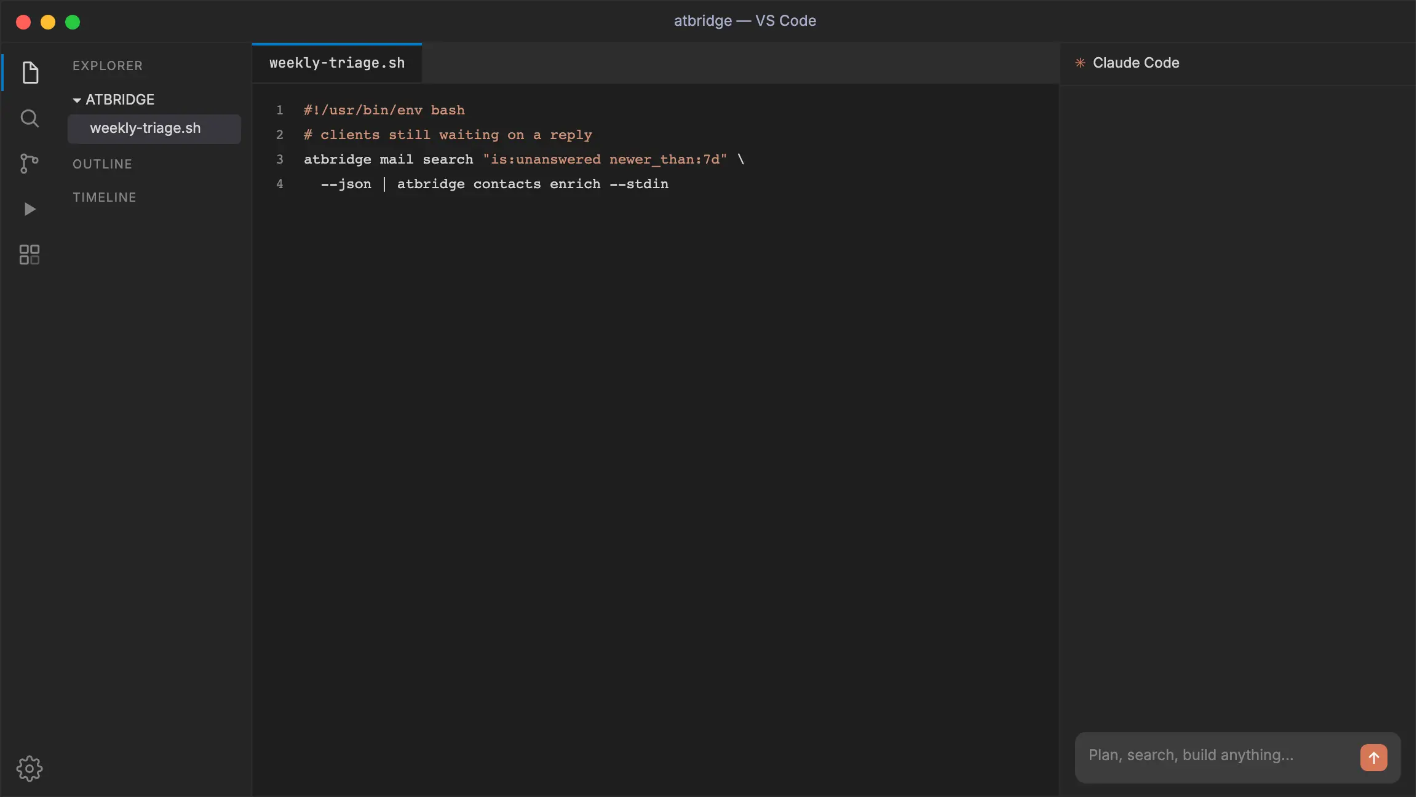Switch to the weekly-triage.sh editor tab

tap(337, 63)
